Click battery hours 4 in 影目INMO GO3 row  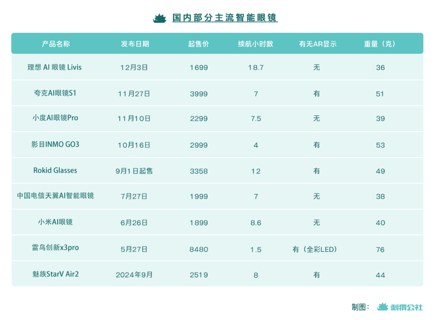pos(255,145)
